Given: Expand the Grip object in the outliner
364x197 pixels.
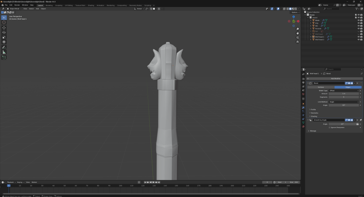Looking at the screenshot, I should [x=311, y=23].
